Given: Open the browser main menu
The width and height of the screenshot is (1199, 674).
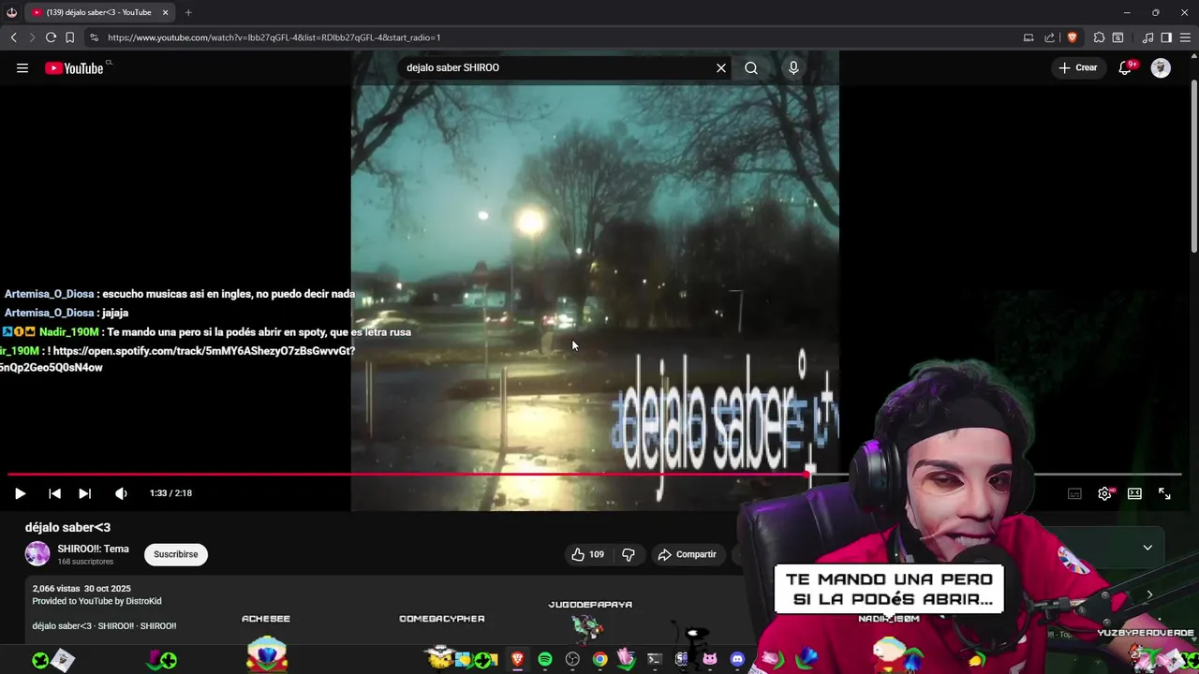Looking at the screenshot, I should coord(1186,37).
